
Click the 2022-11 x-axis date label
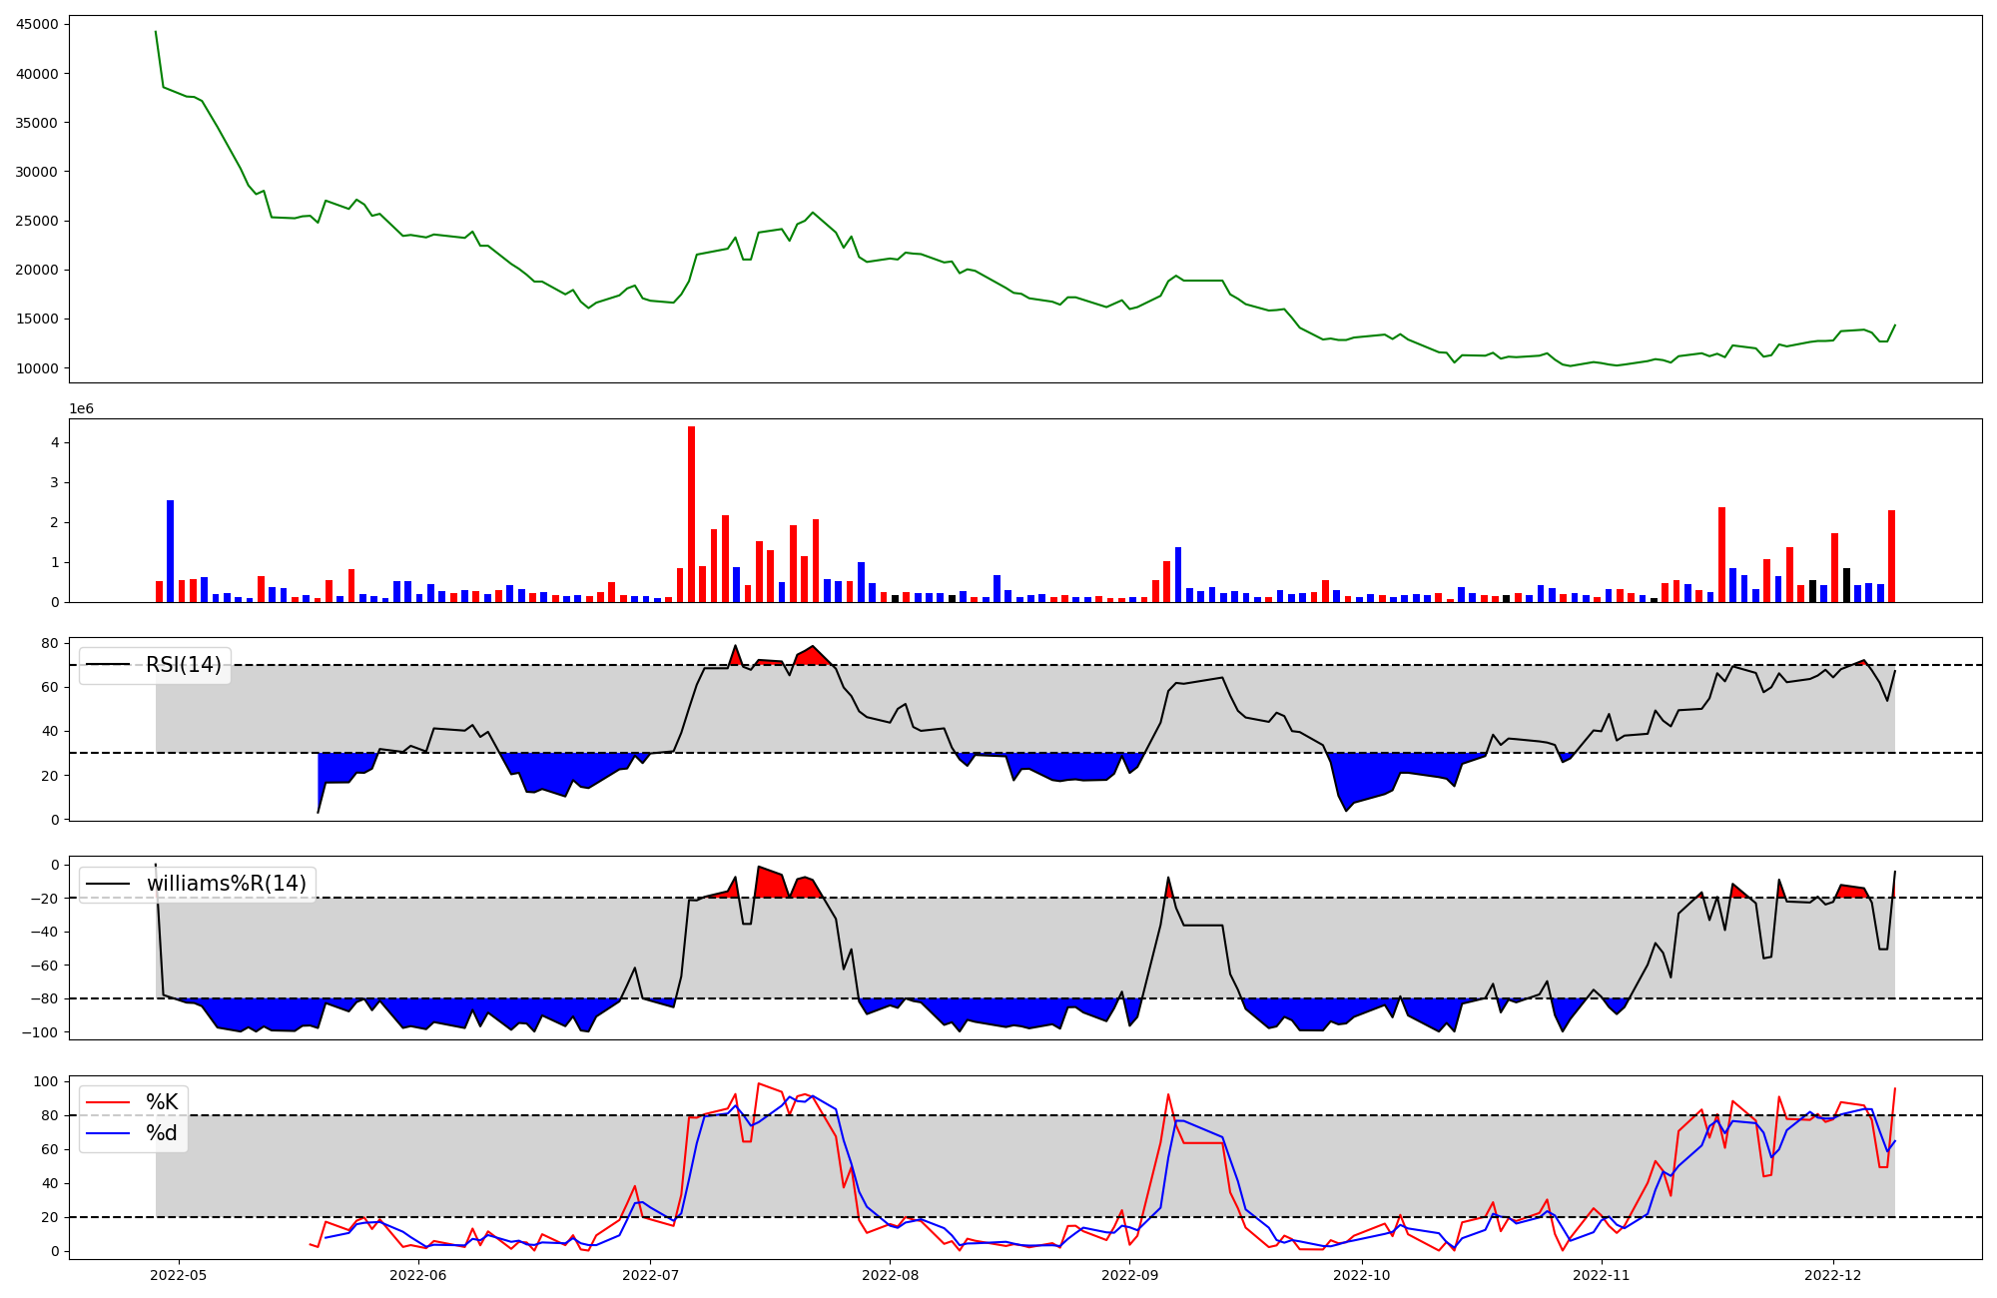(x=1602, y=1274)
